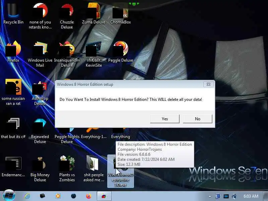The width and height of the screenshot is (268, 201).
Task: Select the Peggle Deluxe desktop icon
Action: point(121,52)
